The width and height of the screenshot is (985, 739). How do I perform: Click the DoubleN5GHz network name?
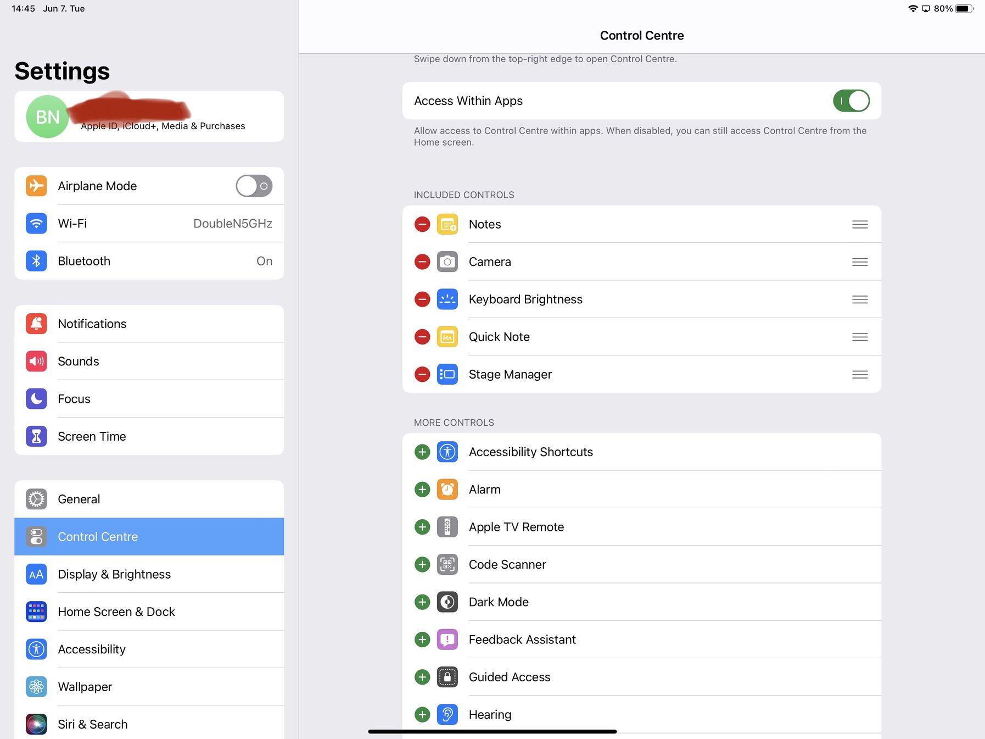point(233,224)
